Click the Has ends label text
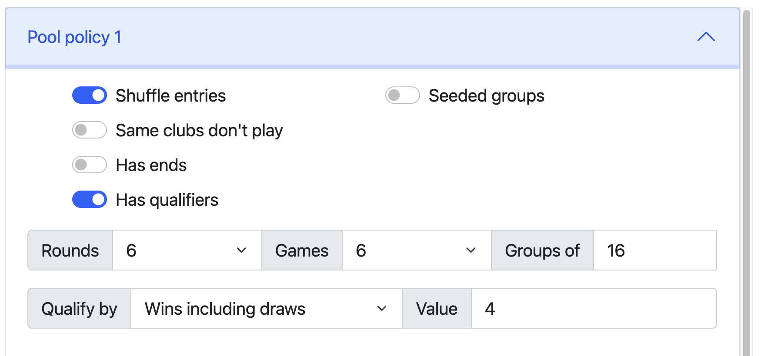The image size is (761, 356). [151, 165]
